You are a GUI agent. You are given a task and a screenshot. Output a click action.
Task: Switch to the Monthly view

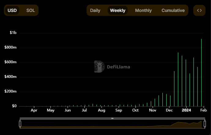point(143,10)
